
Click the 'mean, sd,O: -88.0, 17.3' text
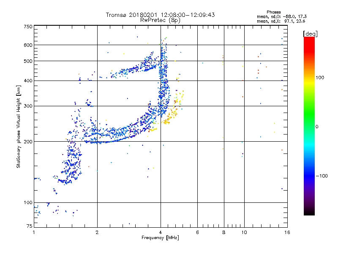tap(282, 16)
